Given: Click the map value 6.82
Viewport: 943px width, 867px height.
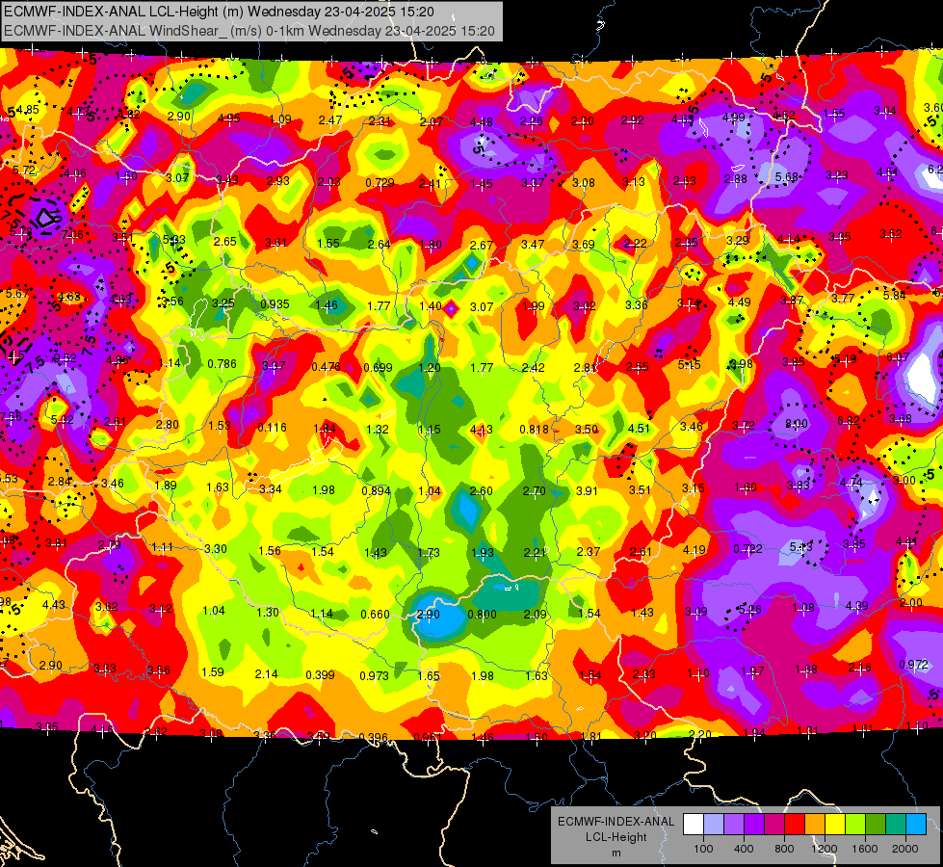Looking at the screenshot, I should coord(849,421).
